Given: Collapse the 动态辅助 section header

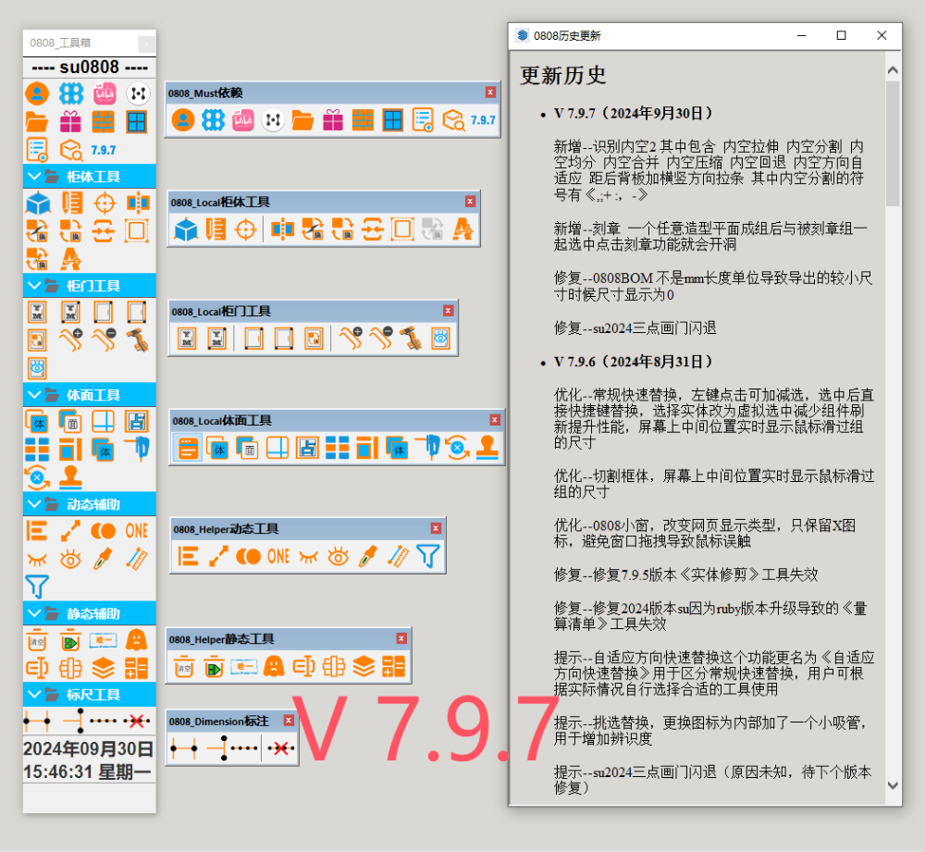Looking at the screenshot, I should (34, 504).
